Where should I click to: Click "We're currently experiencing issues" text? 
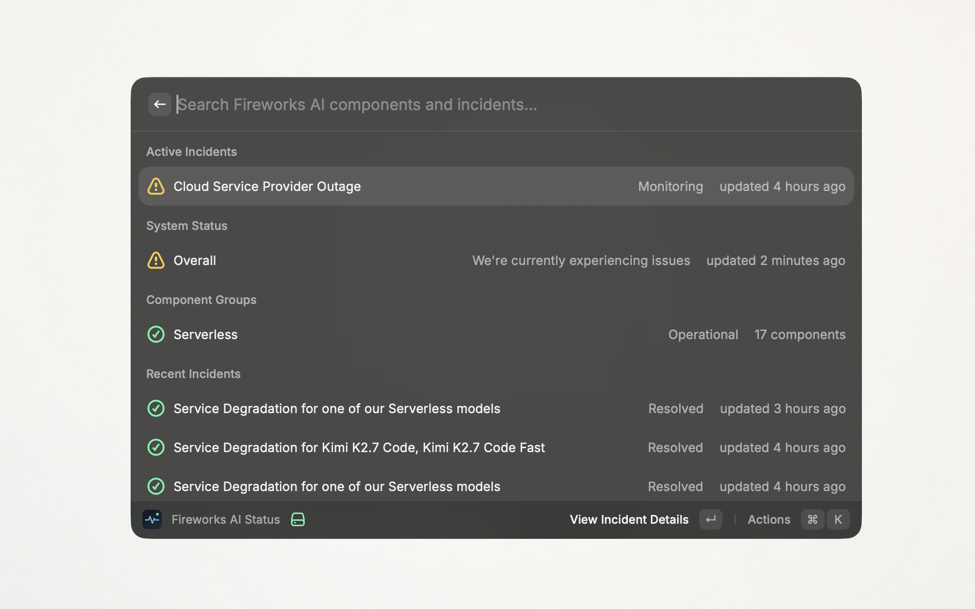581,261
